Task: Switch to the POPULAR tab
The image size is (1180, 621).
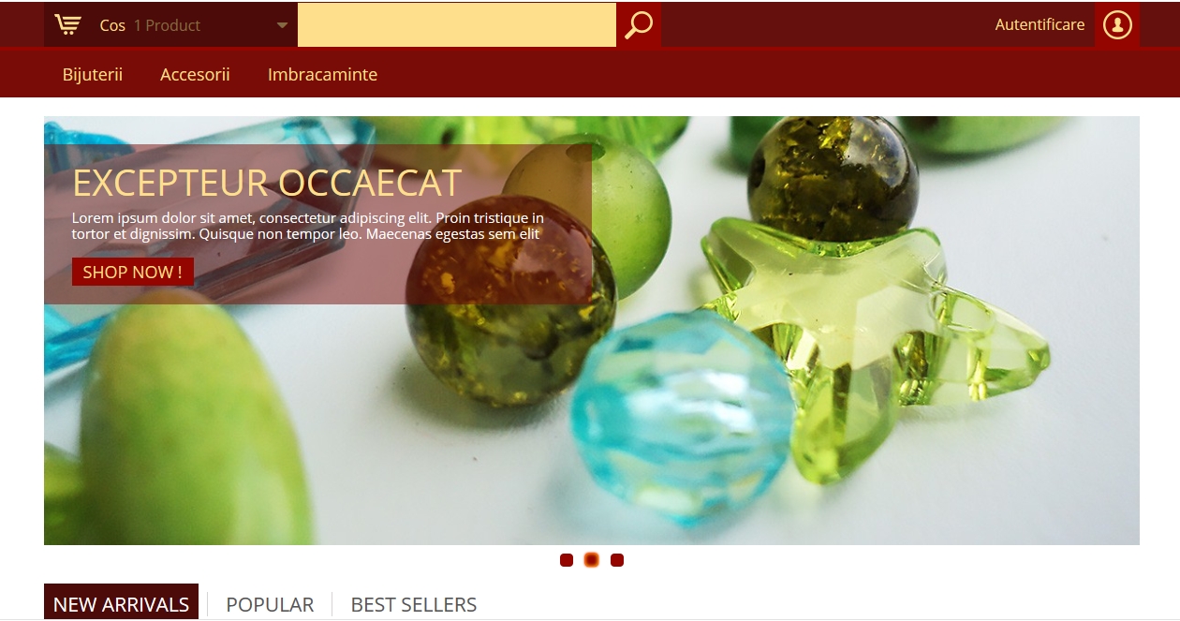Action: click(x=270, y=604)
